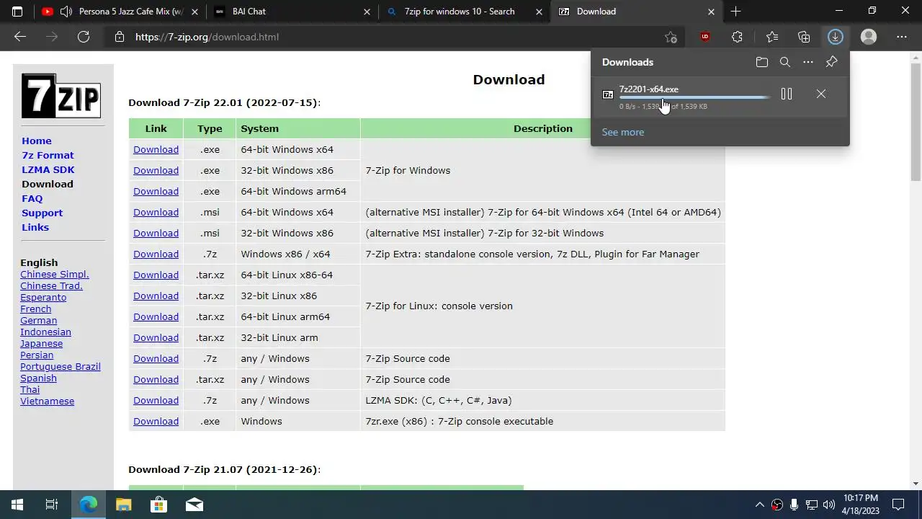Switch to the Persona 5 Jazz Cafe Mix tab

coord(120,12)
